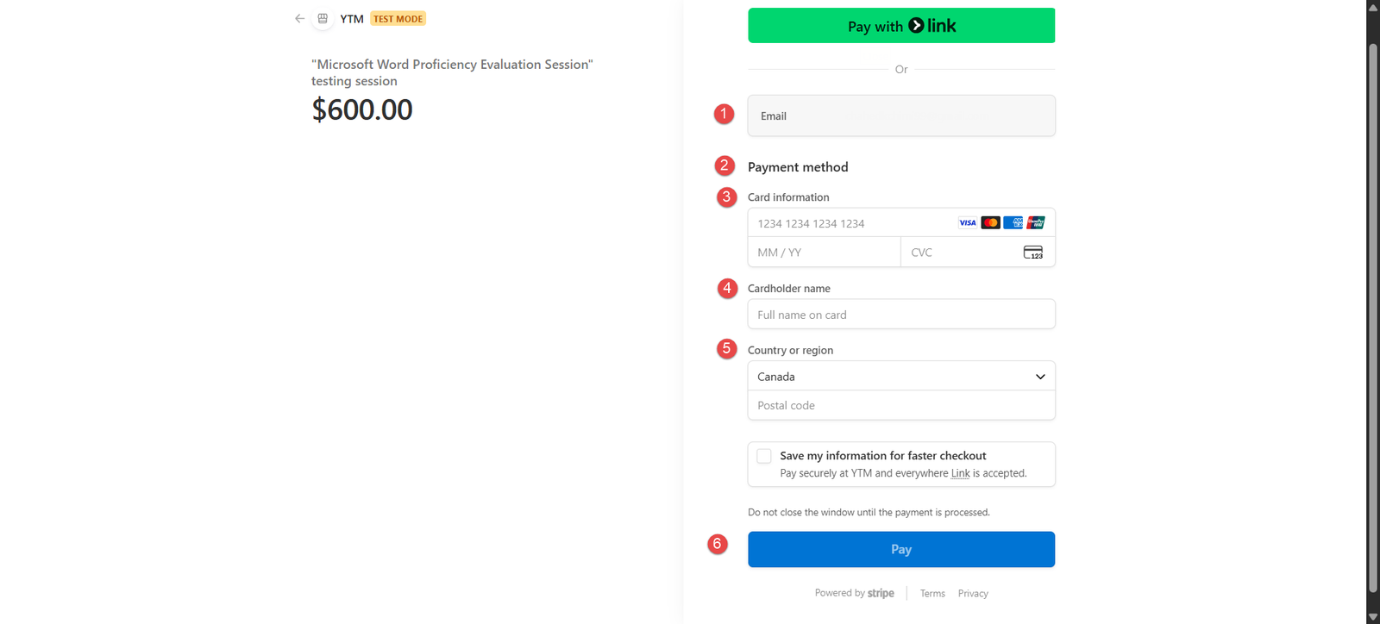
Task: Open the Privacy link in the footer
Action: tap(973, 594)
